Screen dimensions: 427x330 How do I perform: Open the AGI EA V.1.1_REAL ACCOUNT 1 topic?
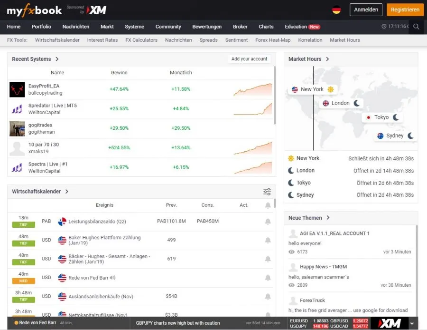point(334,233)
